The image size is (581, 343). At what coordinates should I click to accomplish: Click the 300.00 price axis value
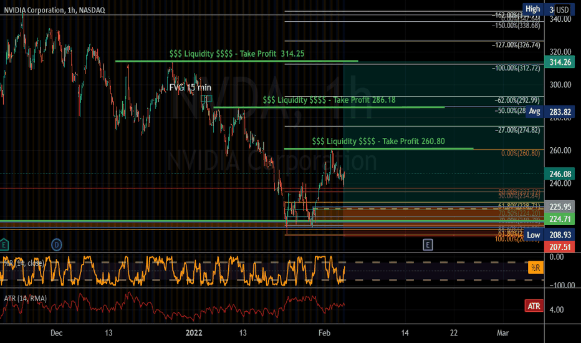(x=560, y=85)
